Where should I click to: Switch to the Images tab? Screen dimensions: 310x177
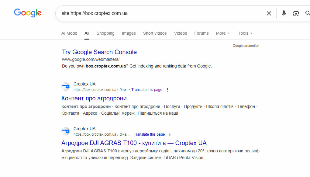coord(129,33)
